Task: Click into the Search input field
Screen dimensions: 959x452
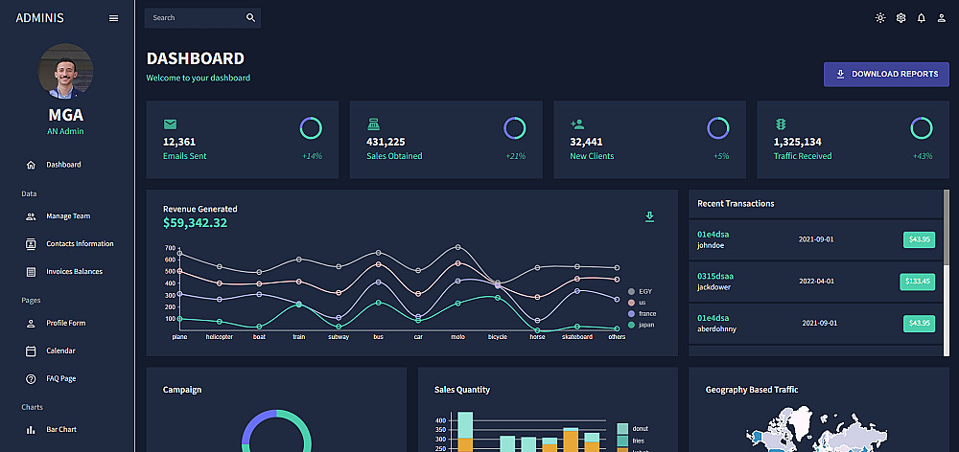Action: 194,17
